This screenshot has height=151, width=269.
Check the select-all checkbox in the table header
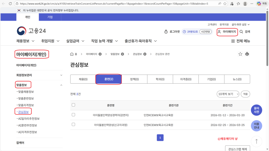click(74, 105)
